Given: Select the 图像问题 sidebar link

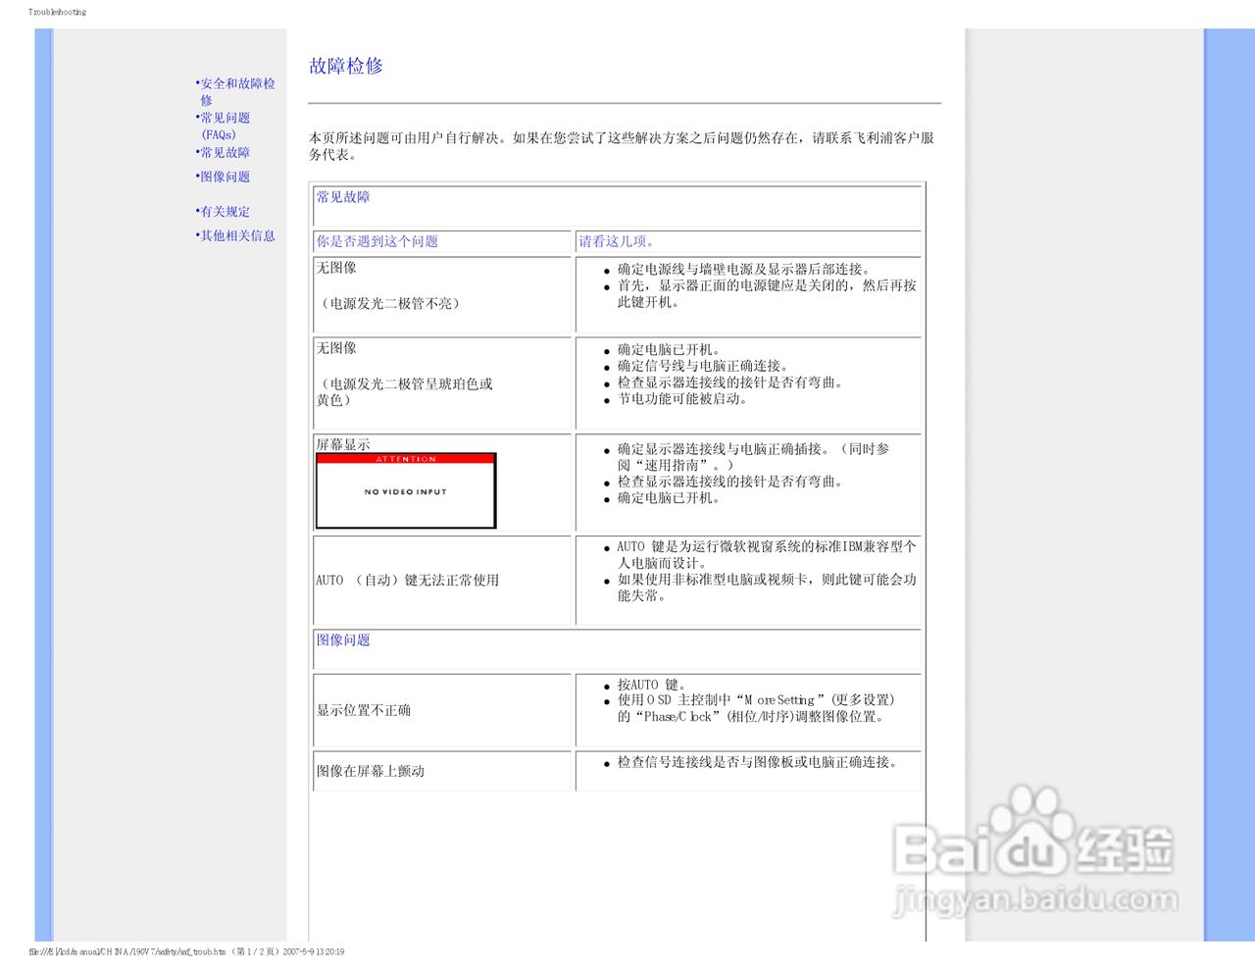Looking at the screenshot, I should click(225, 177).
